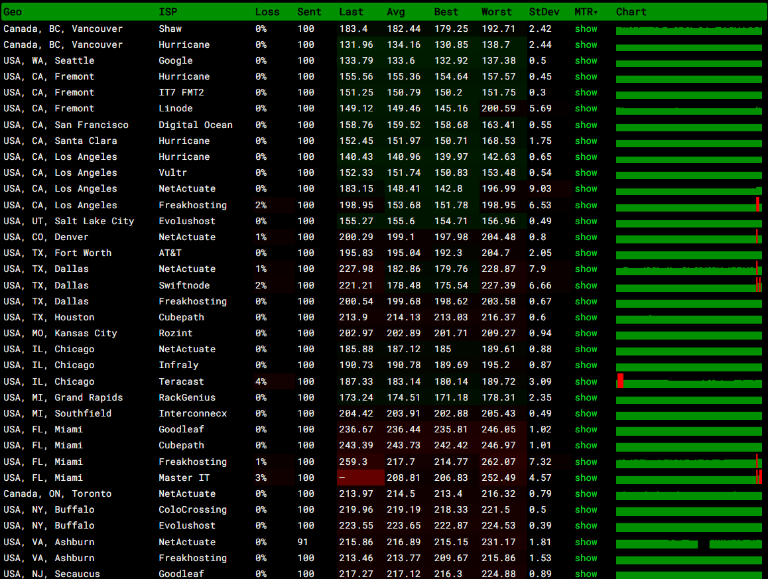Show MTR for Los Angeles Freakhosting row
The width and height of the screenshot is (768, 579).
(586, 205)
